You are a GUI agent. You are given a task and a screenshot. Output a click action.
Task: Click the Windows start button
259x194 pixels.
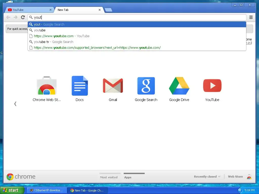coord(12,190)
